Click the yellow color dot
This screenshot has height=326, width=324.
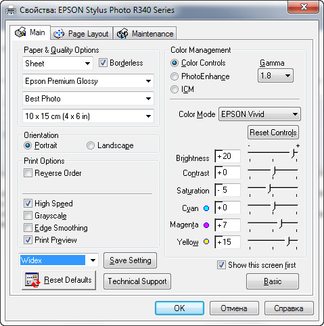point(206,241)
